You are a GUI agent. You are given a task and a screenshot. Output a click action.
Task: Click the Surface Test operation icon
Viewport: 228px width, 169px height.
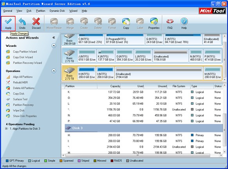(8, 99)
